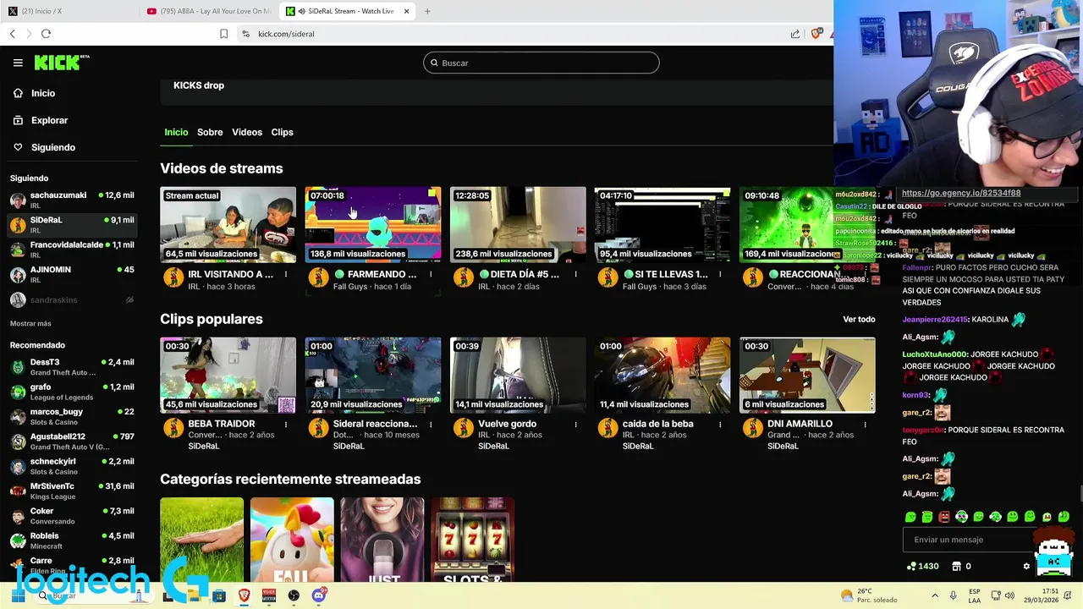Open the chat shop icon
1083x609 pixels.
click(956, 566)
